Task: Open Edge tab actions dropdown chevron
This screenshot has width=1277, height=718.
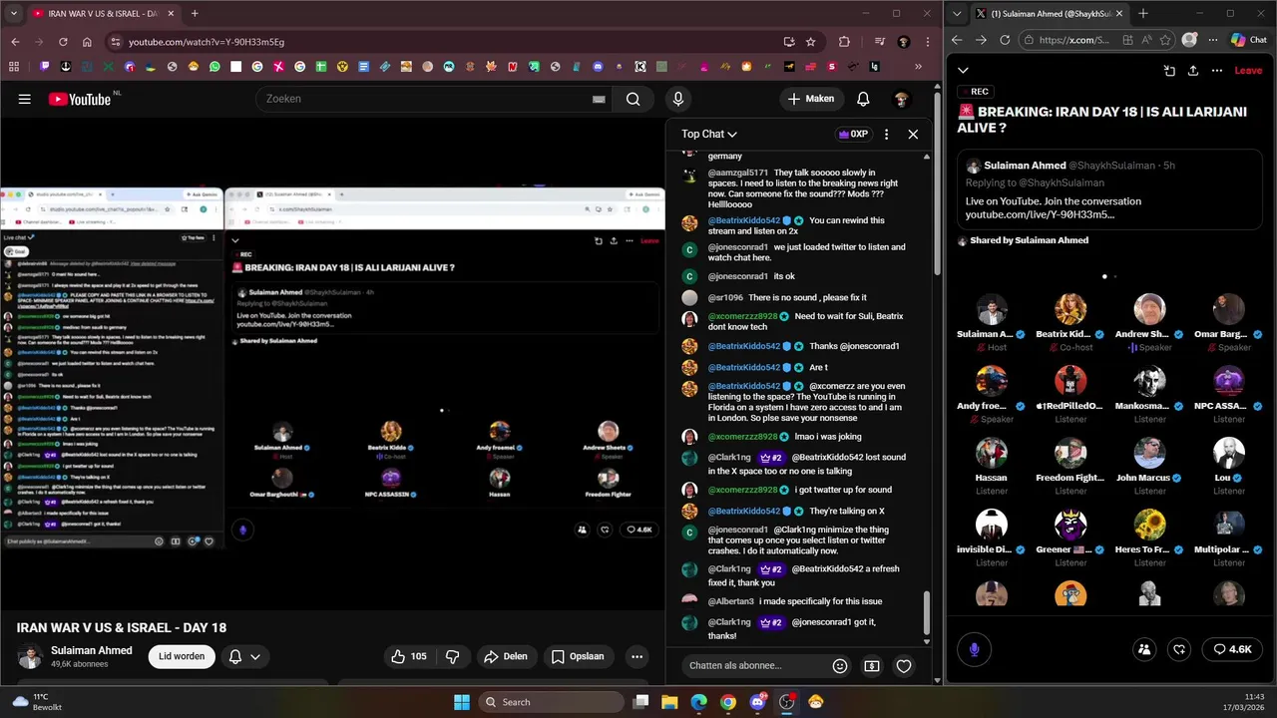Action: pyautogui.click(x=958, y=13)
